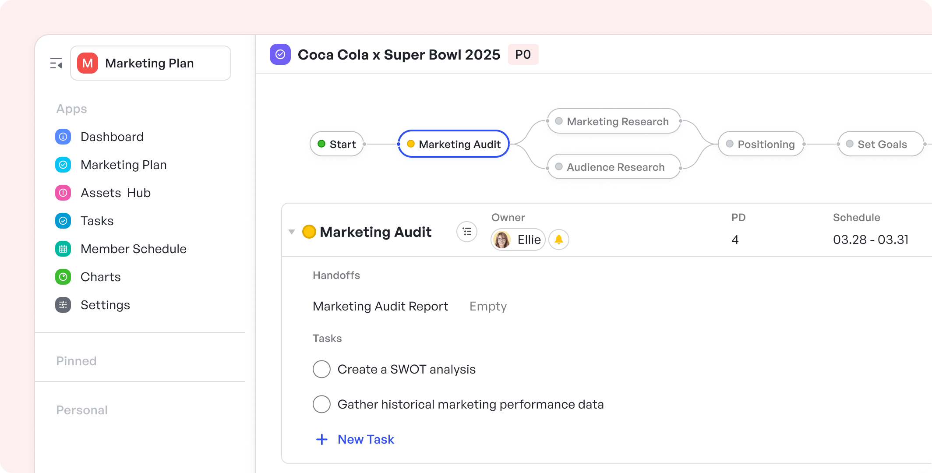The width and height of the screenshot is (932, 473).
Task: Click the pink Assets Hub icon
Action: tap(63, 193)
